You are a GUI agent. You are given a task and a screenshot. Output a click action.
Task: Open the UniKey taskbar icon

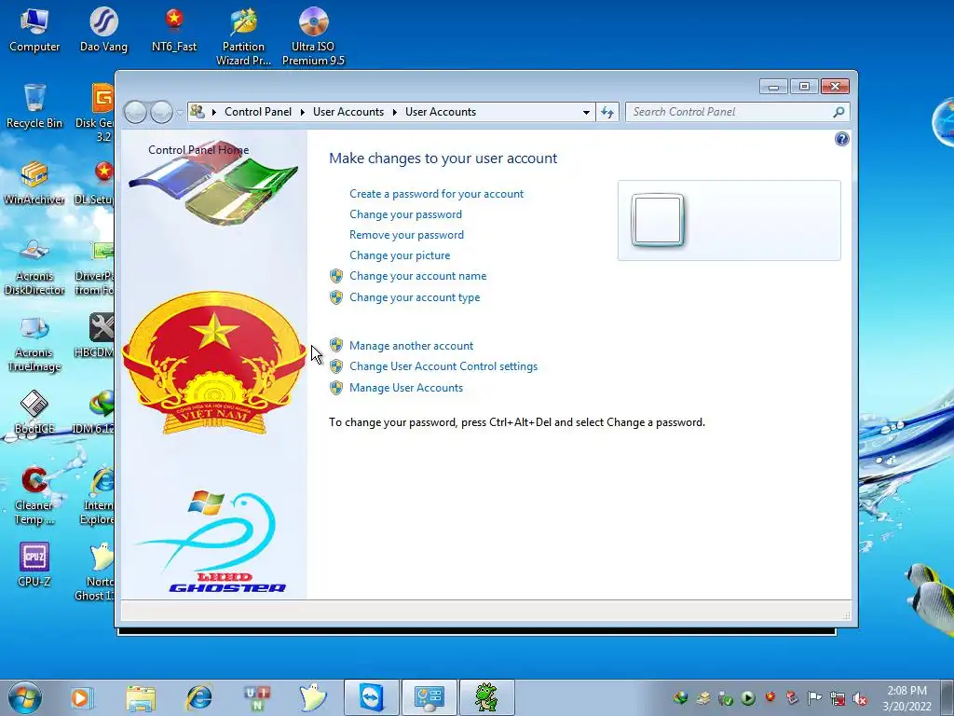pos(257,697)
